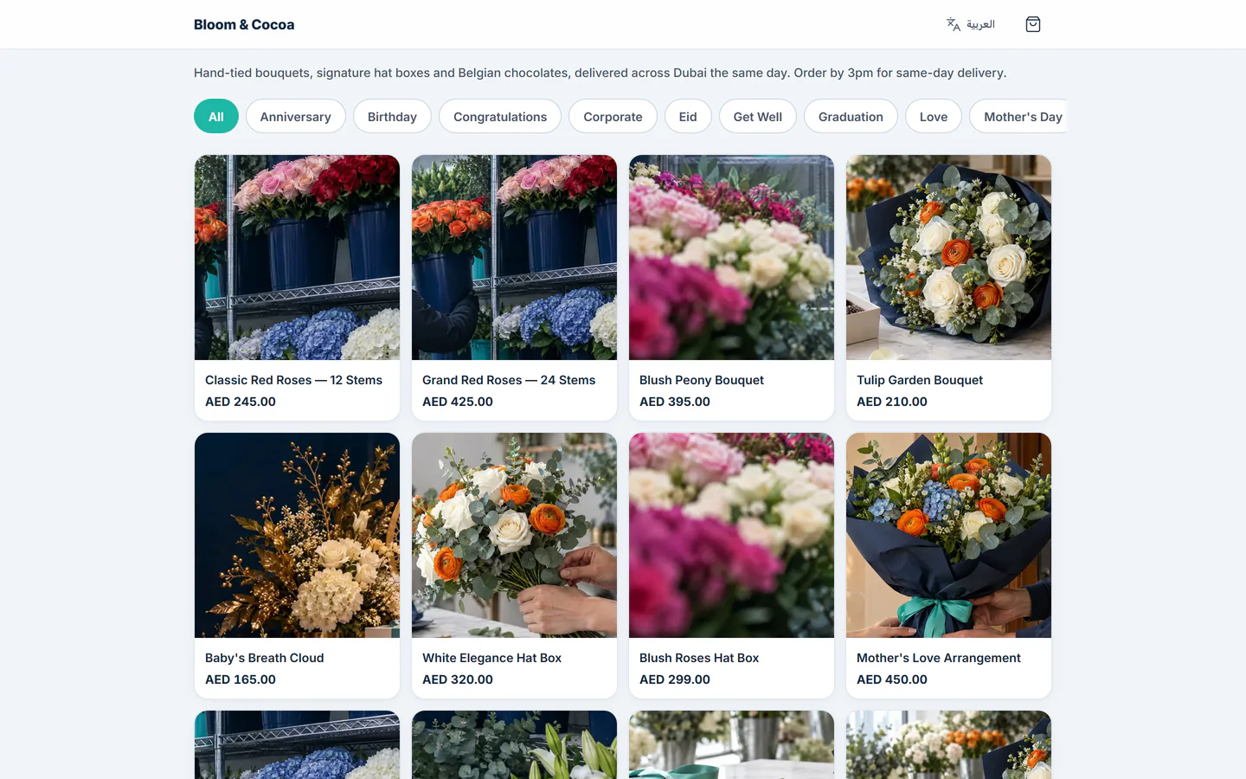Filter by Birthday category
The height and width of the screenshot is (779, 1246).
(392, 116)
